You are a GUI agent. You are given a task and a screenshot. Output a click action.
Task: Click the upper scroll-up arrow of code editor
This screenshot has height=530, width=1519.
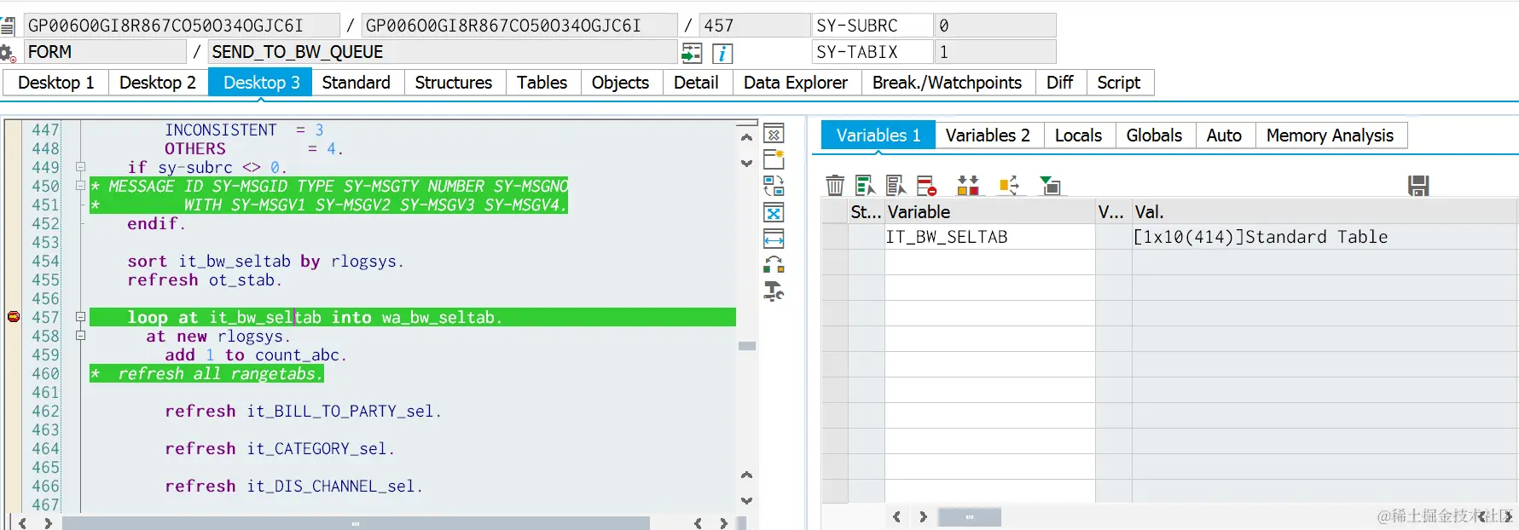click(746, 137)
